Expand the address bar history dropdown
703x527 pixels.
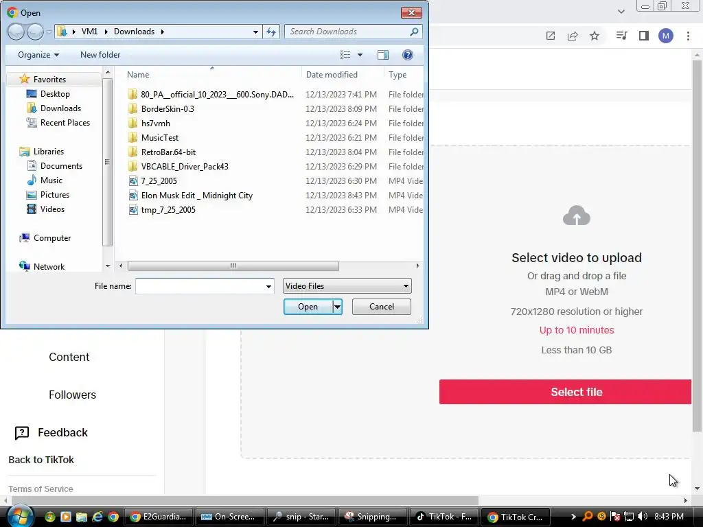coord(255,32)
